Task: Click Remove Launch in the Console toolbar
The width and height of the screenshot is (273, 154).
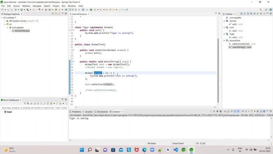Action: (x=217, y=111)
